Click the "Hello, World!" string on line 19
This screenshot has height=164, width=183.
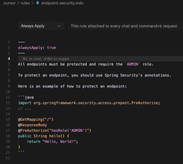pos(59,141)
